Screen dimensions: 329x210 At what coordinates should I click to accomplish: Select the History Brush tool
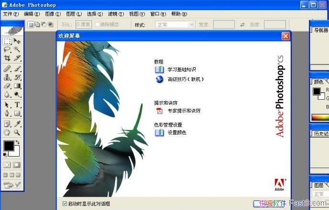(17, 77)
